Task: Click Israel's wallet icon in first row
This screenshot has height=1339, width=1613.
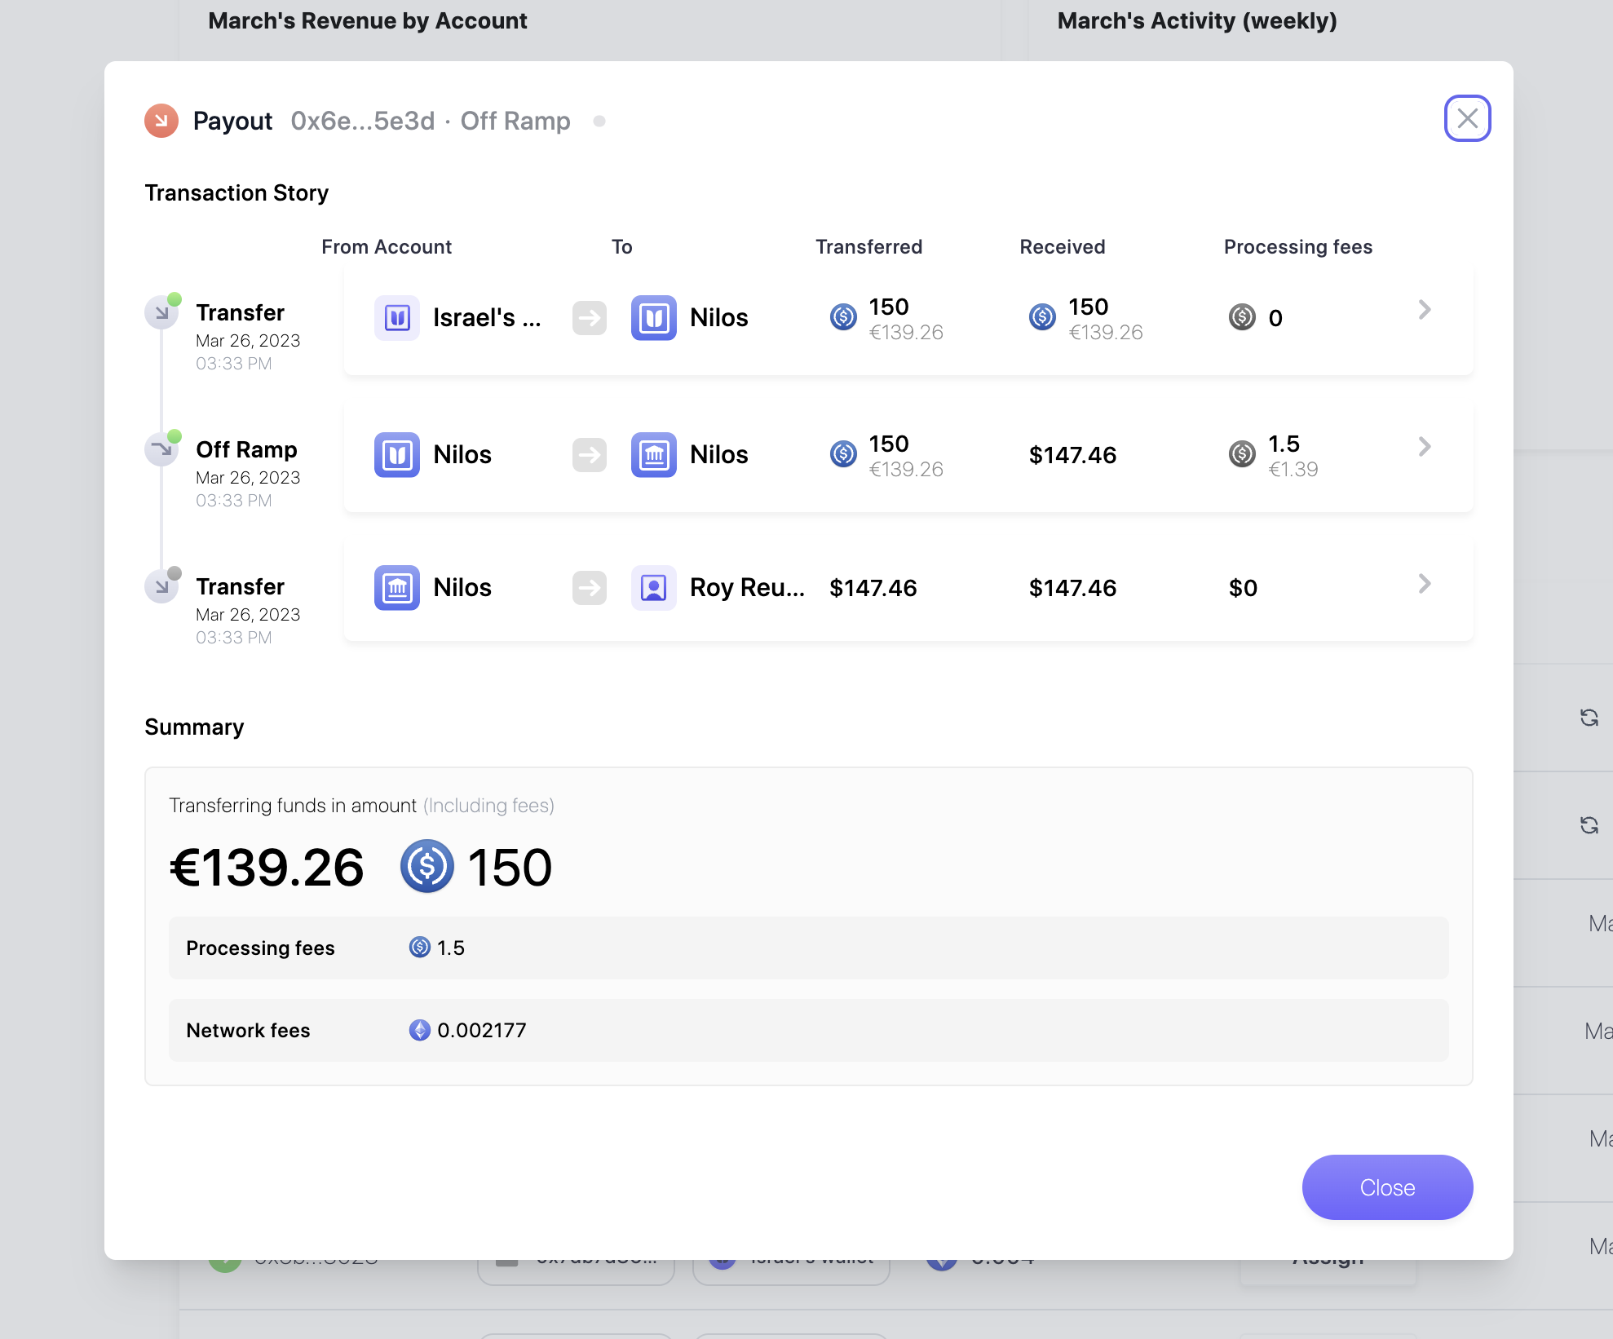Action: point(396,317)
